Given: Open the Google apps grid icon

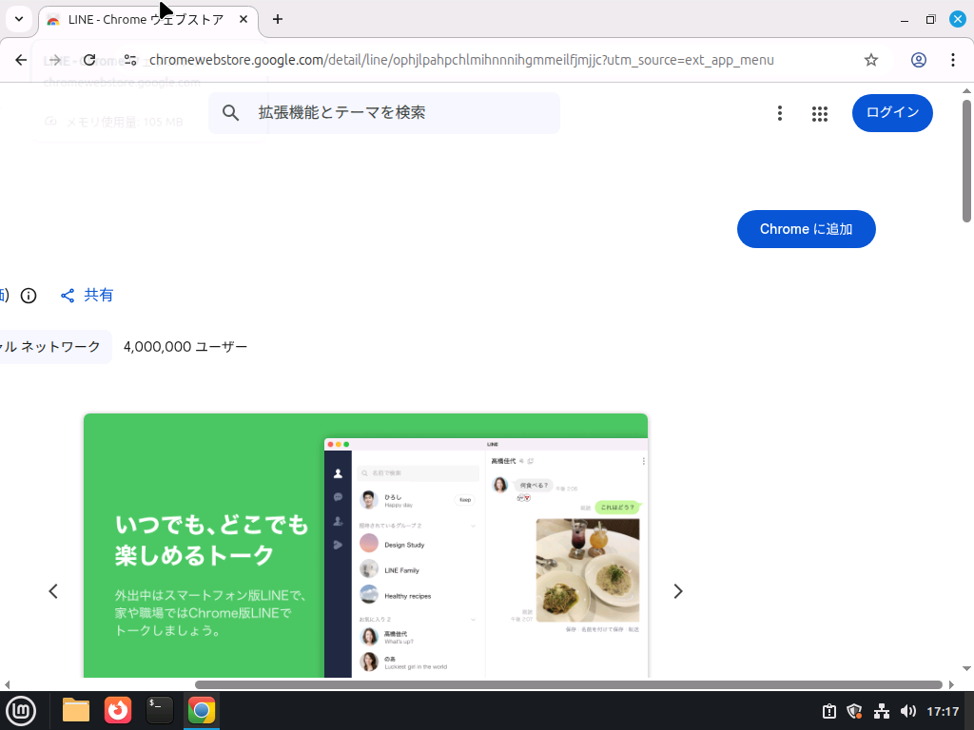Looking at the screenshot, I should 819,113.
